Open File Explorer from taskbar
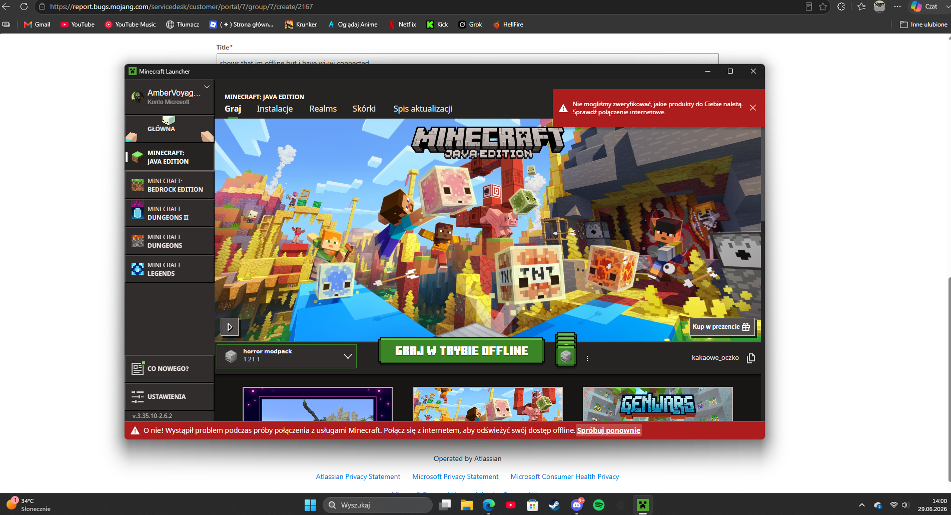The width and height of the screenshot is (951, 515). pos(467,505)
